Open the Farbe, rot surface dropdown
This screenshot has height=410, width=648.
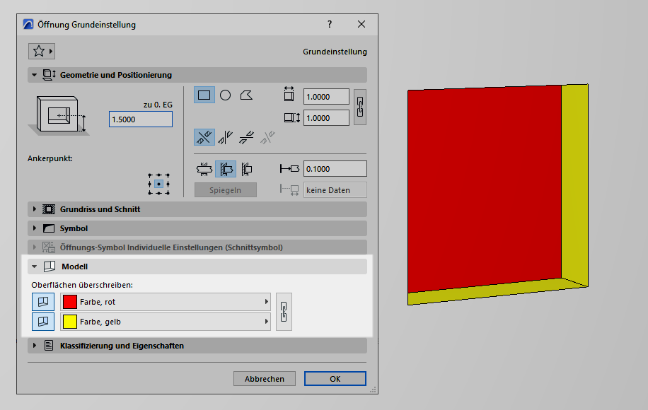click(166, 302)
